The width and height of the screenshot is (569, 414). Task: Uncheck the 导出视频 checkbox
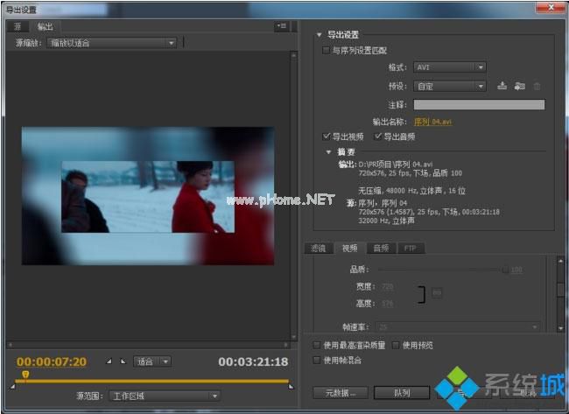[326, 137]
